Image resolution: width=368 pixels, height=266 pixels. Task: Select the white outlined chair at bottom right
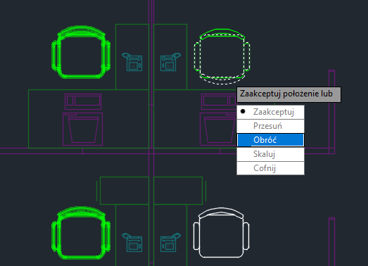click(221, 233)
